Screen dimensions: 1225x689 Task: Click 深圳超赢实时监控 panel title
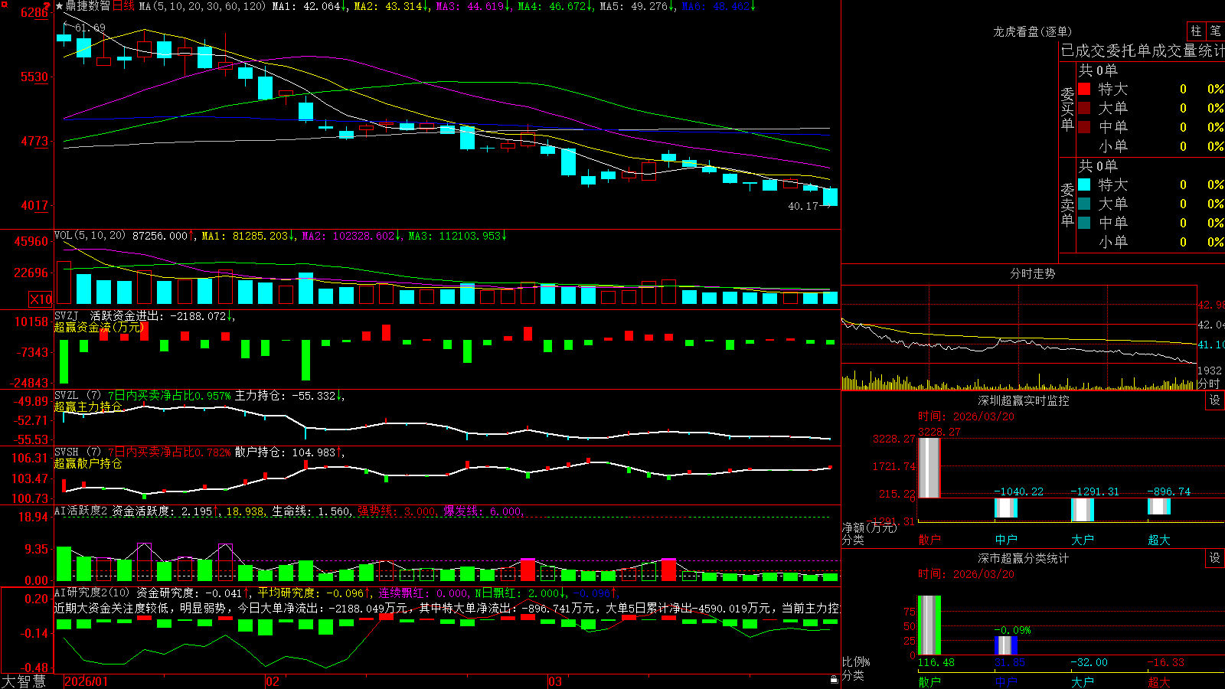point(1024,400)
